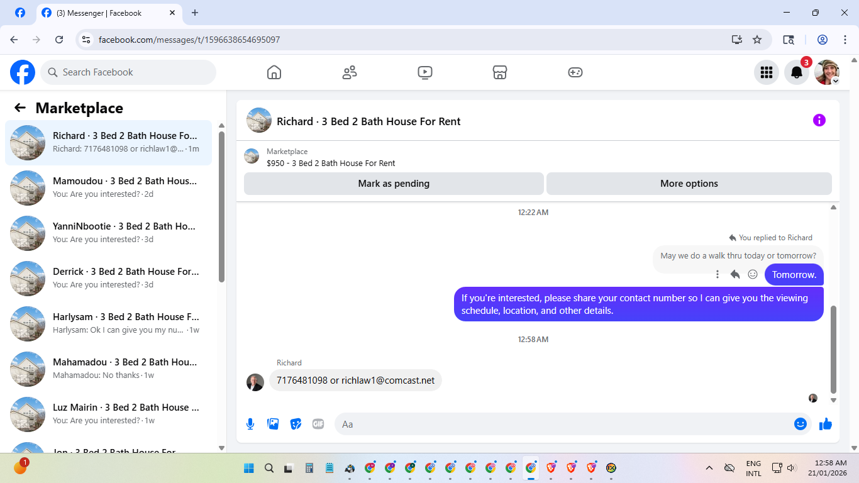Open Facebook Home icon in top navigation
This screenshot has width=859, height=483.
[274, 72]
